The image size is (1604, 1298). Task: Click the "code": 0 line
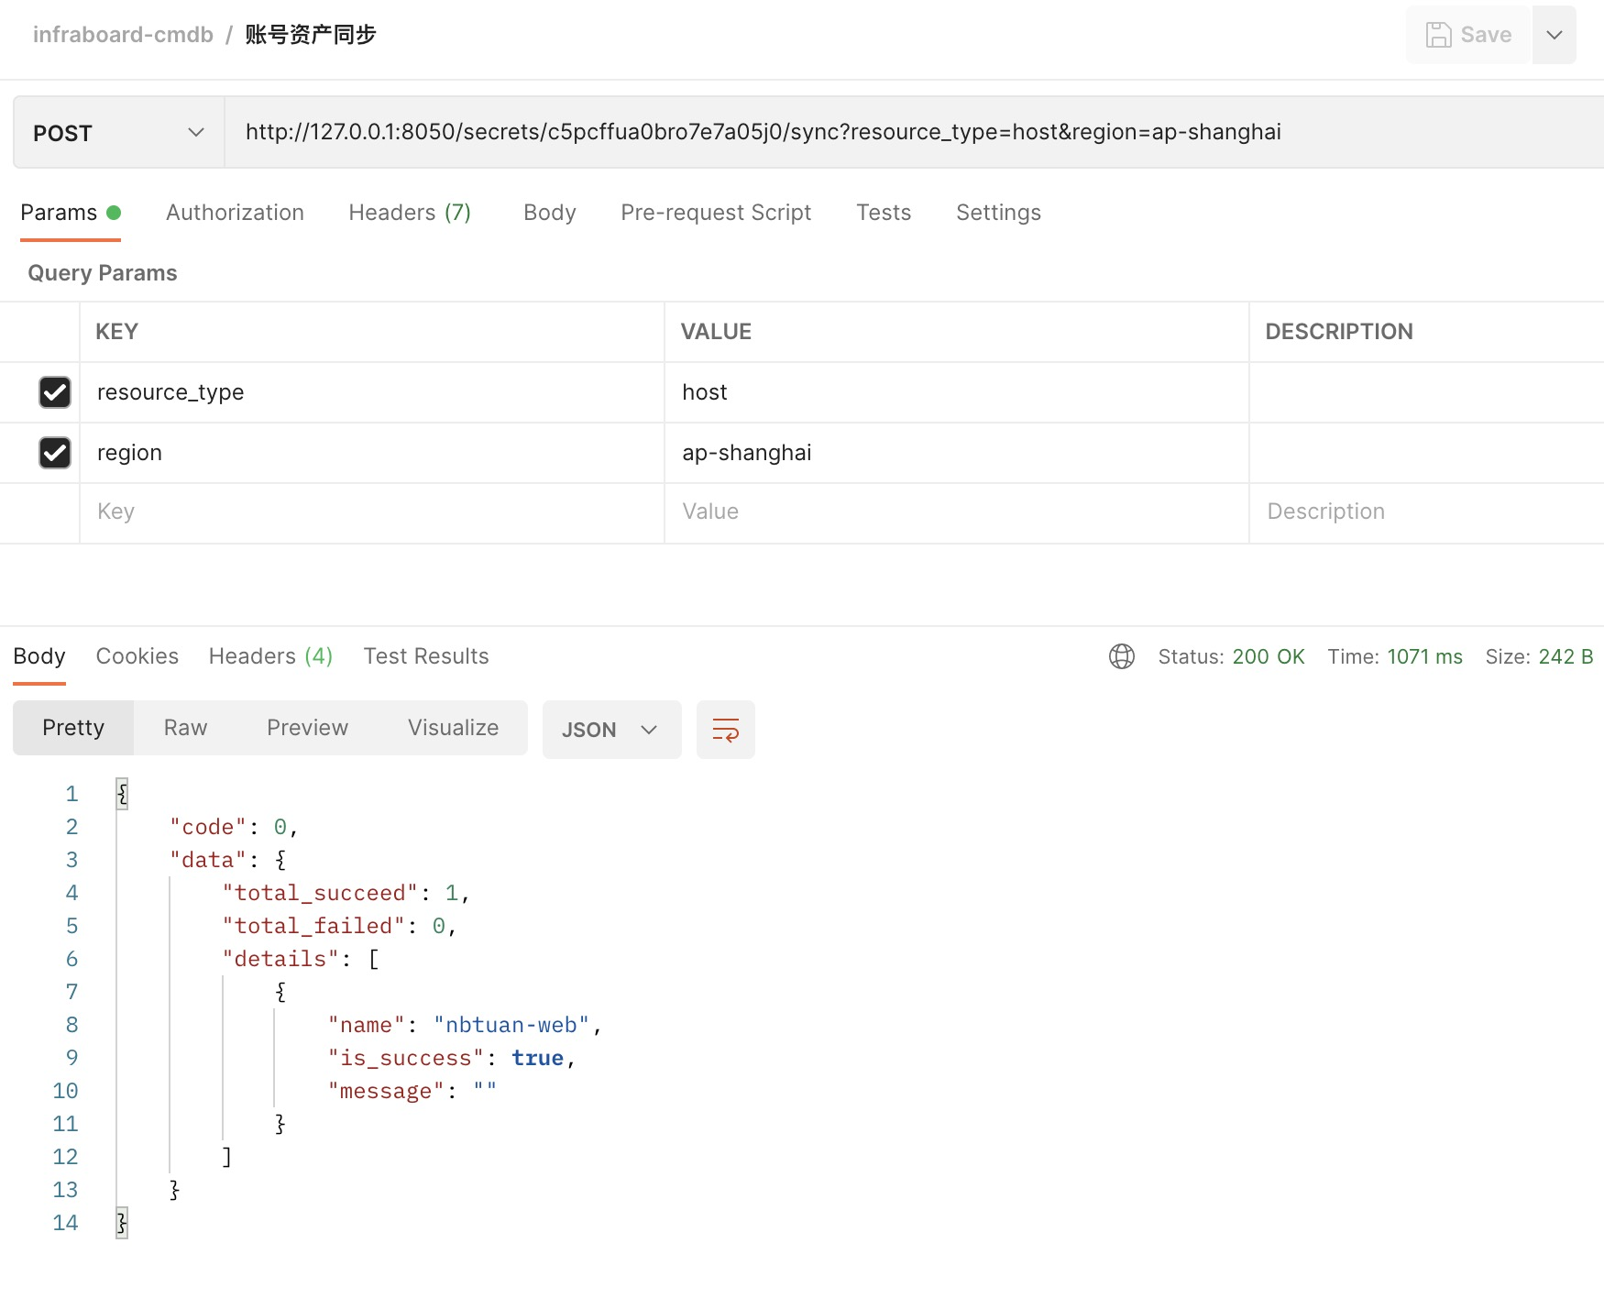[x=234, y=827]
